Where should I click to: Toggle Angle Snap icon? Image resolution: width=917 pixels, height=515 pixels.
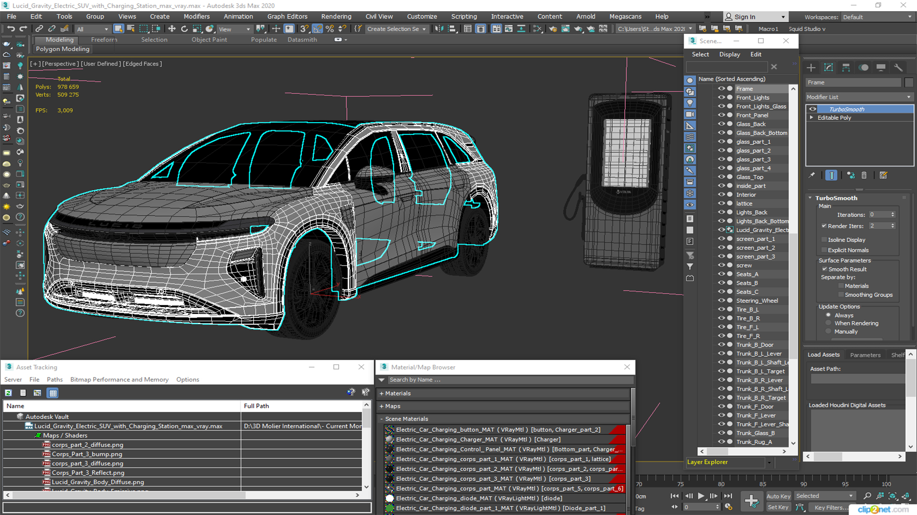318,29
